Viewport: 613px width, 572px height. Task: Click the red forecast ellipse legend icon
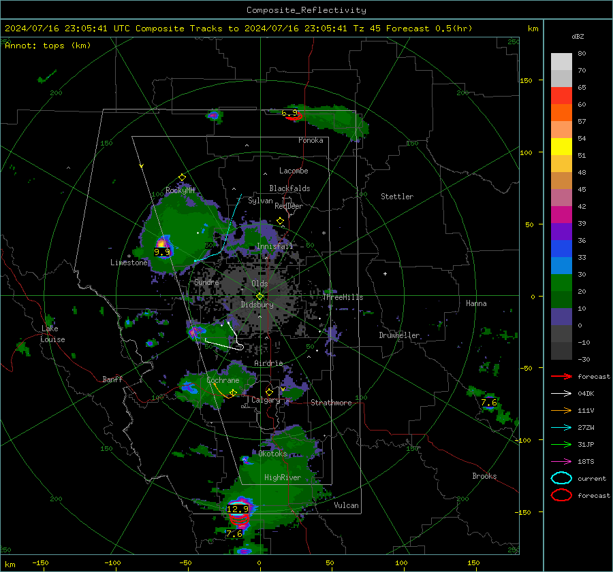click(561, 495)
